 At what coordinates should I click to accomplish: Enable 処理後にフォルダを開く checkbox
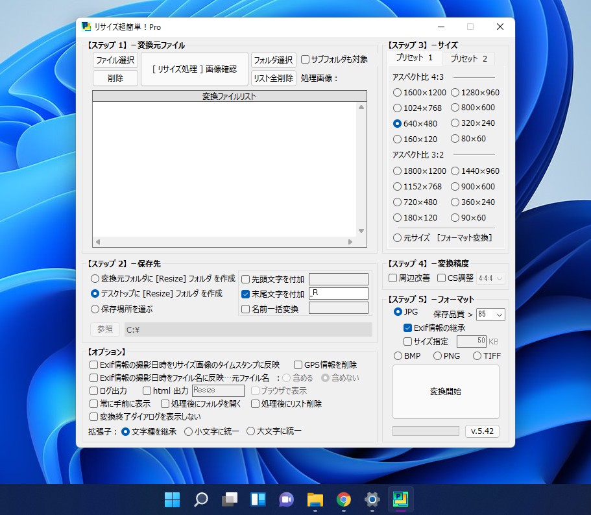click(201, 404)
